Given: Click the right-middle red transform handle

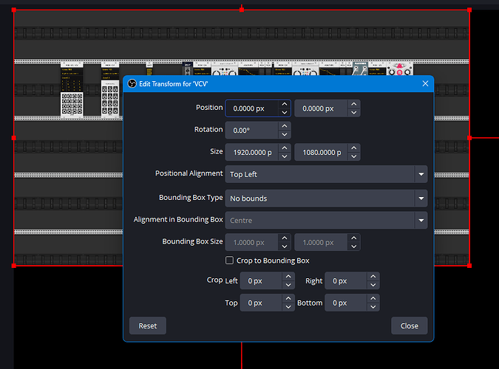Looking at the screenshot, I should click(x=469, y=137).
